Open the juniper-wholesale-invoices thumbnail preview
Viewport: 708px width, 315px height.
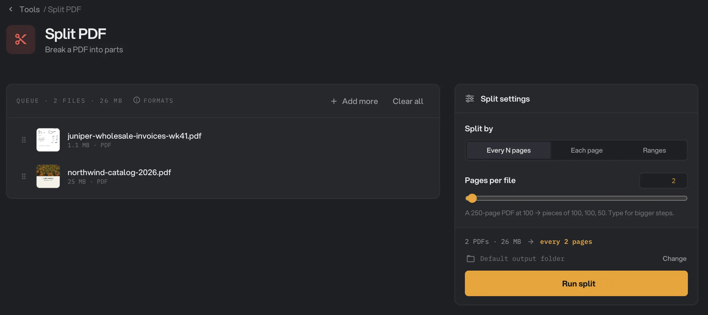[x=48, y=140]
